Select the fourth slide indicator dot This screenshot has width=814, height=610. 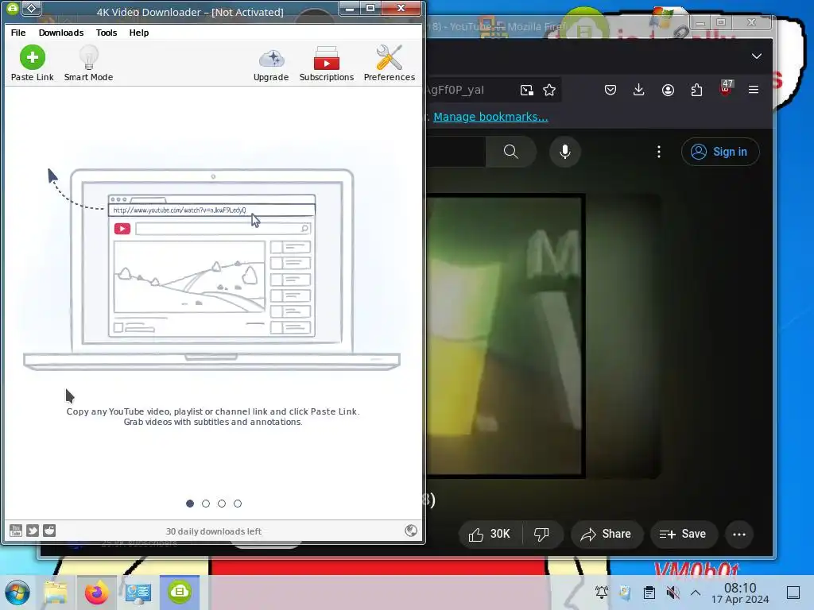pyautogui.click(x=237, y=503)
